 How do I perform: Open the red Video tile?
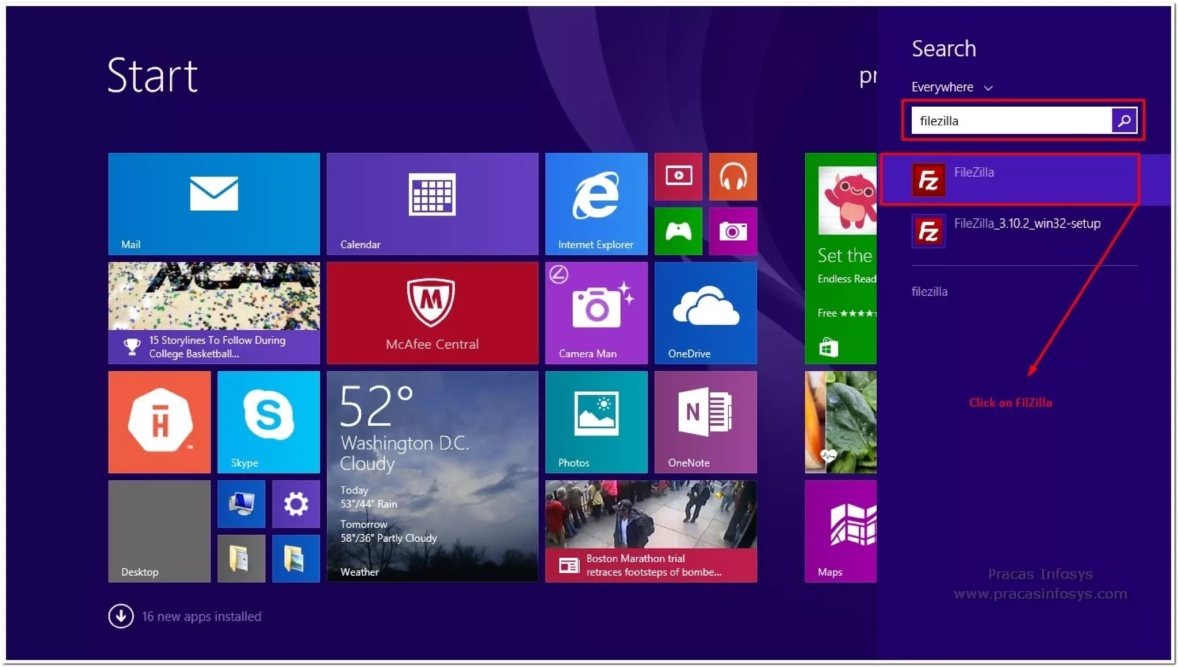pos(678,176)
